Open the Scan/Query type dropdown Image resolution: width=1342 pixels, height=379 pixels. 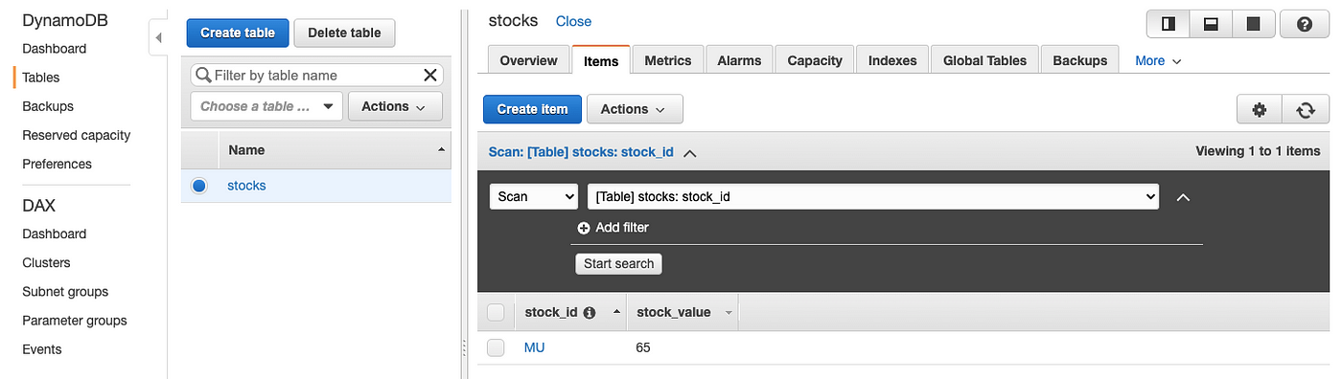click(x=534, y=196)
